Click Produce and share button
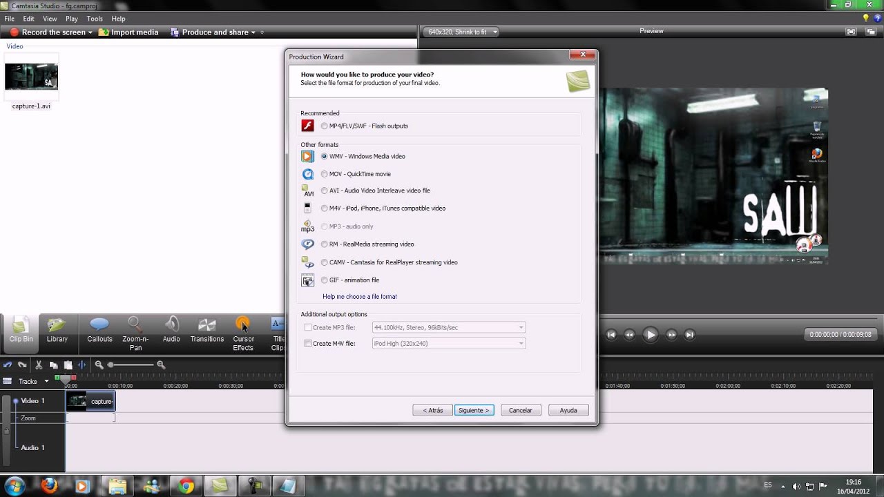Screen dimensions: 884x497 click(210, 32)
